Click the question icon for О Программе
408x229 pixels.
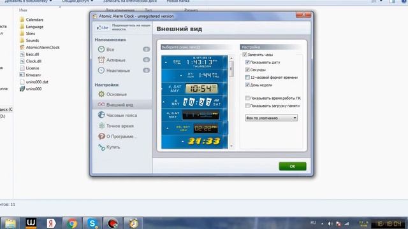[101, 136]
